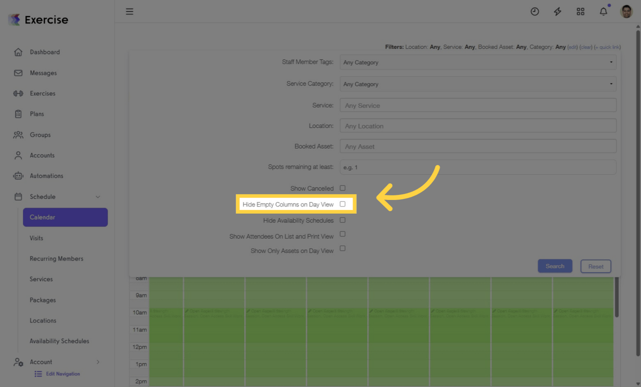Screen dimensions: 641x387
Task: Click the Spots remaining input field
Action: [x=478, y=167]
